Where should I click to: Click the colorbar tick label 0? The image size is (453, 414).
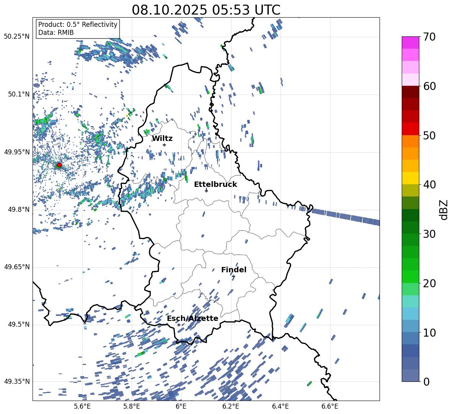[x=426, y=381]
